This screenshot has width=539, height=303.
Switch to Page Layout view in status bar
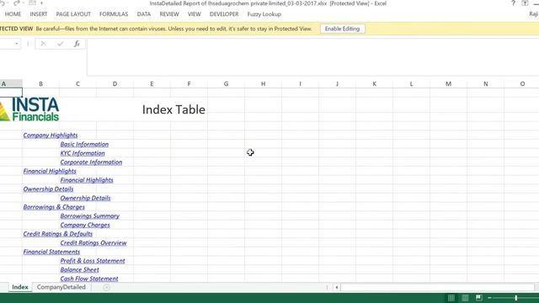click(x=465, y=298)
